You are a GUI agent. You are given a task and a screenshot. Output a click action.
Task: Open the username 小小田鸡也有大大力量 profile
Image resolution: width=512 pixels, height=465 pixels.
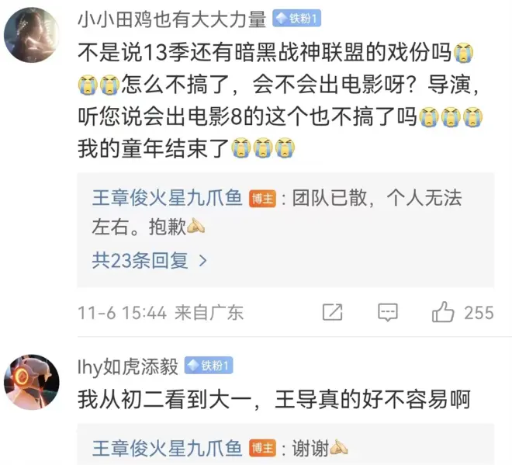171,19
